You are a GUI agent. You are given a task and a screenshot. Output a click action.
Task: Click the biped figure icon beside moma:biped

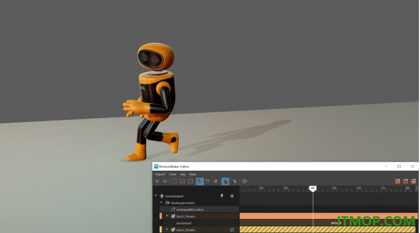click(x=162, y=196)
